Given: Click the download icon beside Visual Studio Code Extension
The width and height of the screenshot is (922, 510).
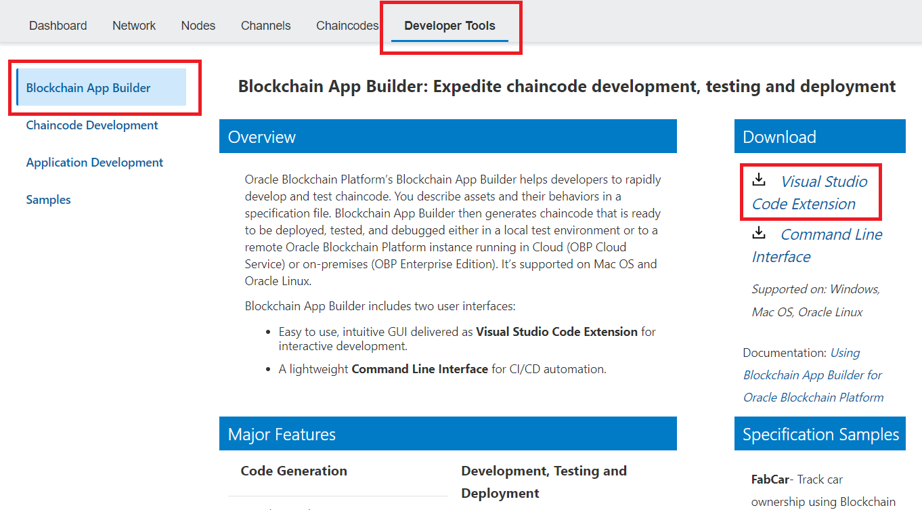Looking at the screenshot, I should click(759, 179).
